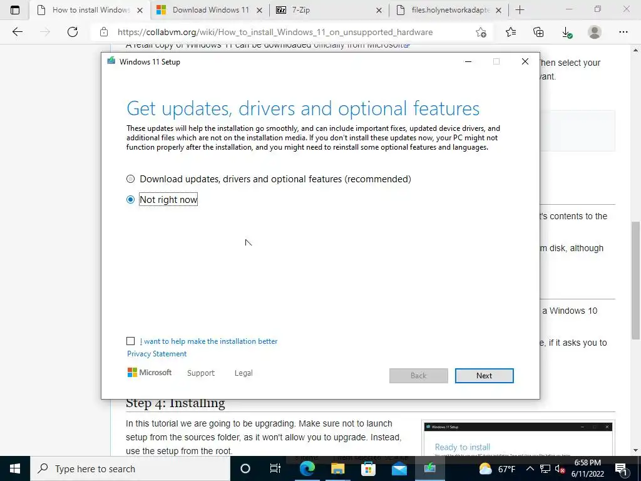Click the taskbar search box
This screenshot has width=641, height=481.
[x=130, y=468]
